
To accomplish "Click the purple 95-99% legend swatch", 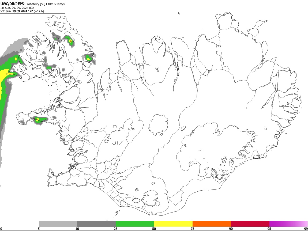I will [x=288, y=224].
